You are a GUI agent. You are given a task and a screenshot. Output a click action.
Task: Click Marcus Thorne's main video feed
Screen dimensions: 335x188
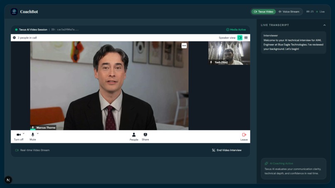109,85
